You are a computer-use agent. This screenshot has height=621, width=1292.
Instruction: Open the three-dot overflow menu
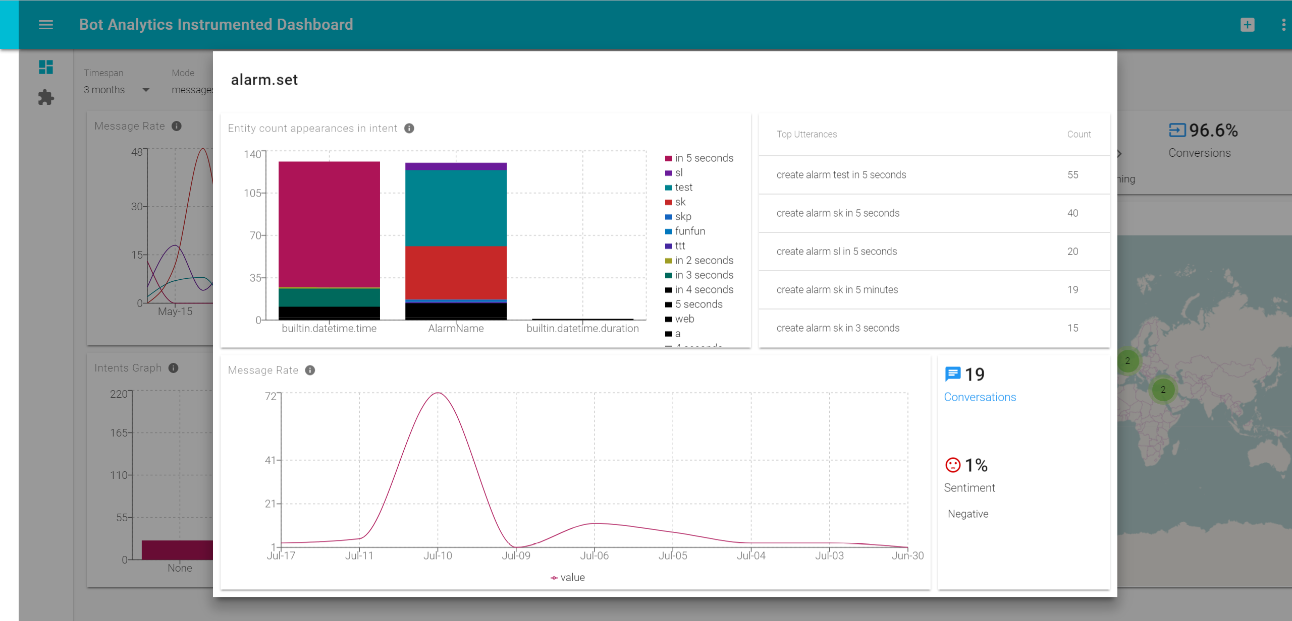coord(1283,25)
